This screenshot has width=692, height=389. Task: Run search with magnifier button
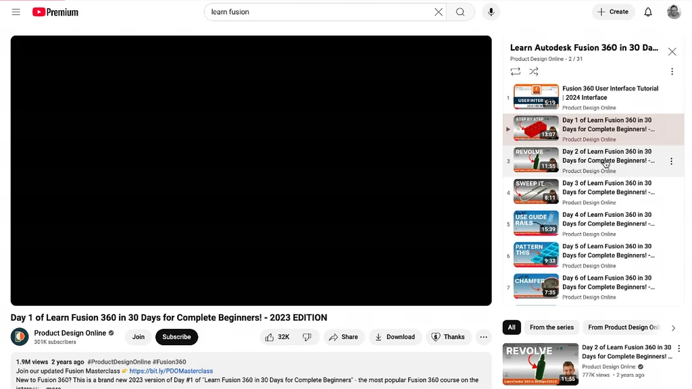click(460, 12)
